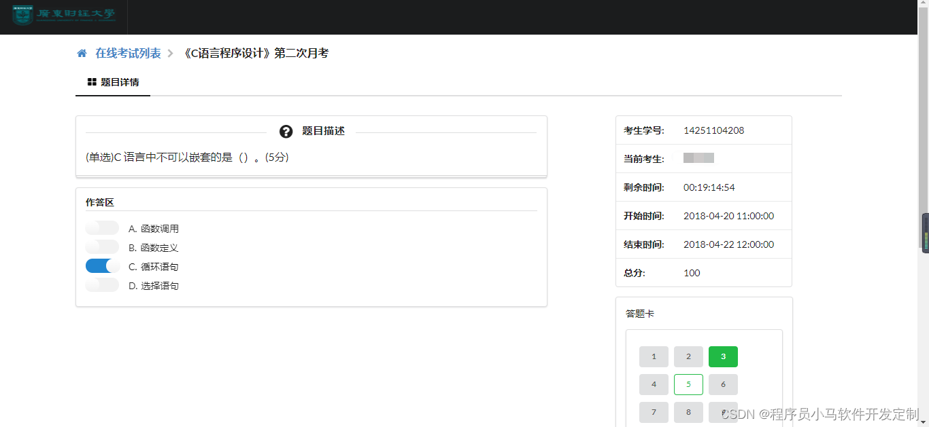Enable option D 选择语句 switch

(101, 284)
